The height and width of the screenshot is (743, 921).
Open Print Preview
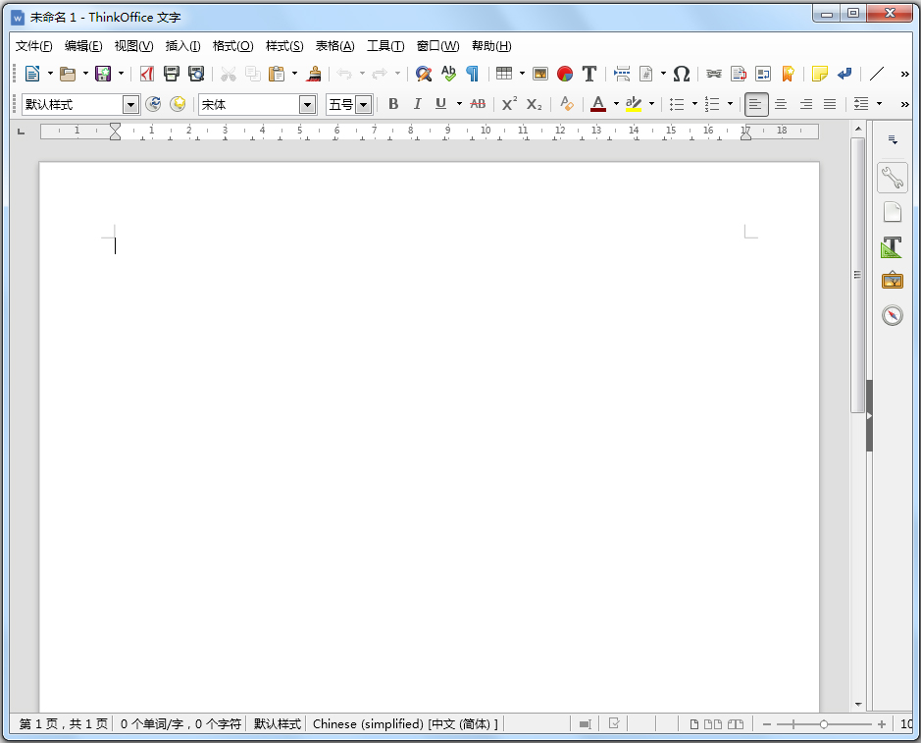pyautogui.click(x=196, y=74)
